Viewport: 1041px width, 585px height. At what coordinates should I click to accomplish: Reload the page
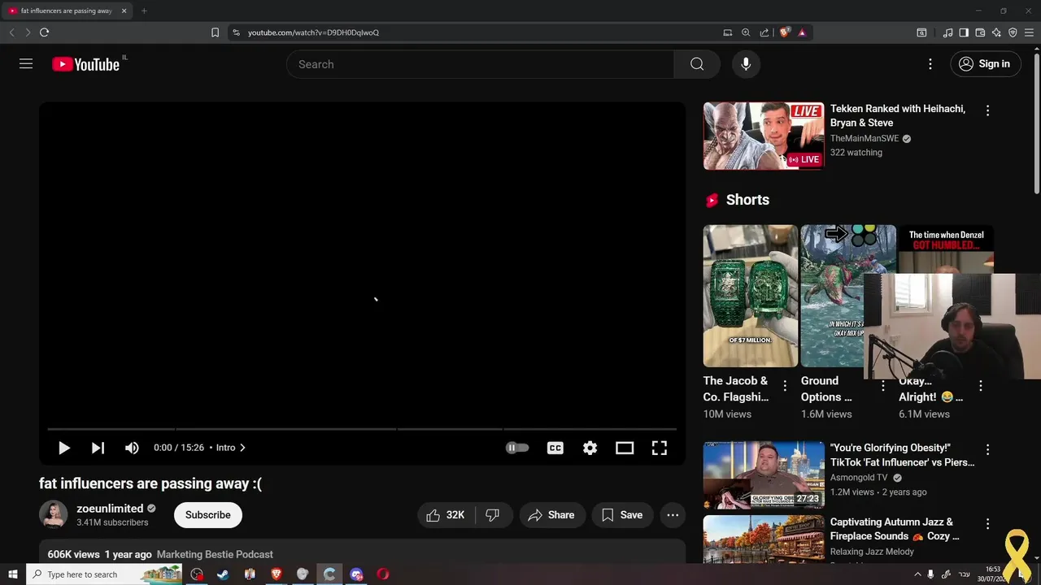[x=44, y=32]
